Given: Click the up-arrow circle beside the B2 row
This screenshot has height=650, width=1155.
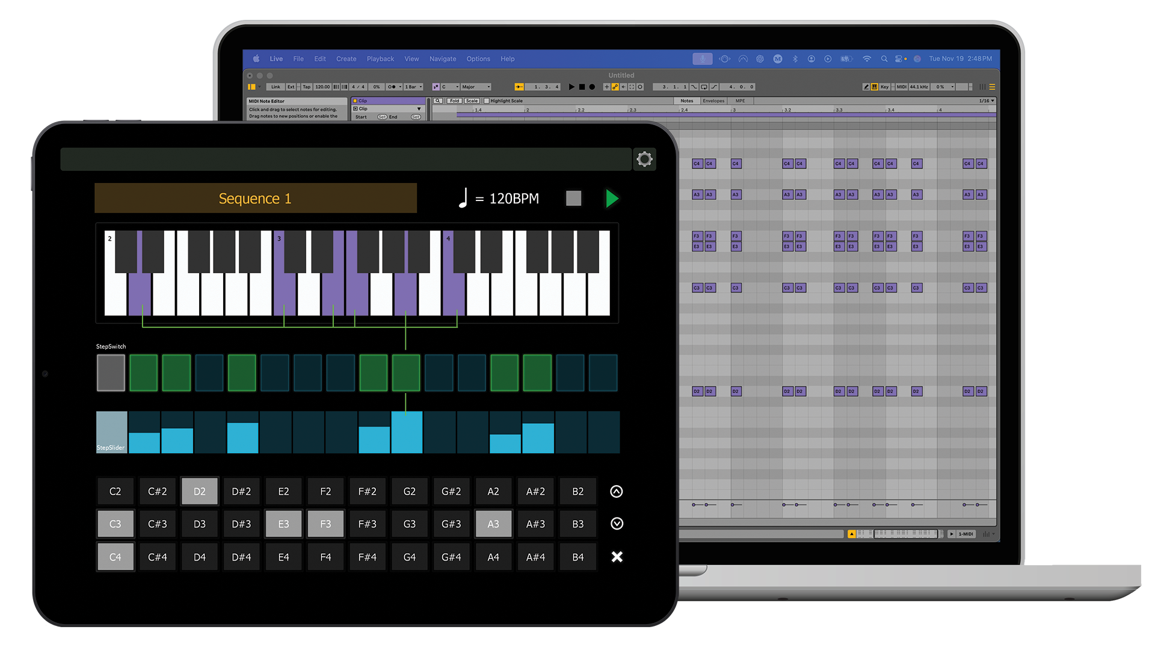Looking at the screenshot, I should (x=617, y=492).
